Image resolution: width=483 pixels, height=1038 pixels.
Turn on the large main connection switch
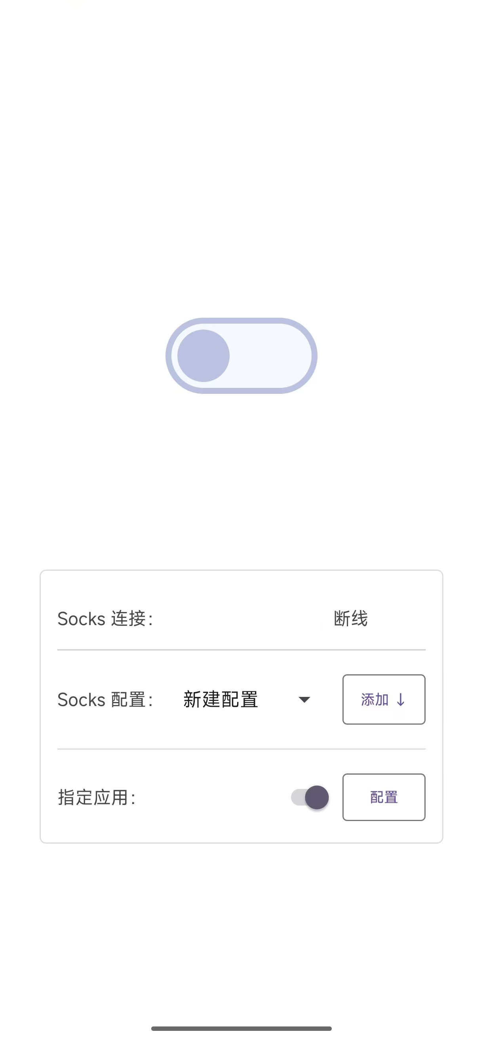(x=241, y=355)
